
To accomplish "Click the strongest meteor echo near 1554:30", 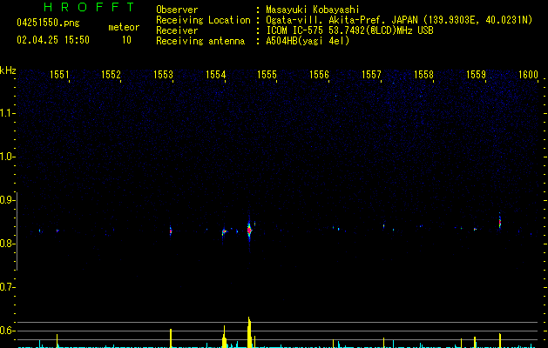I will 249,230.
